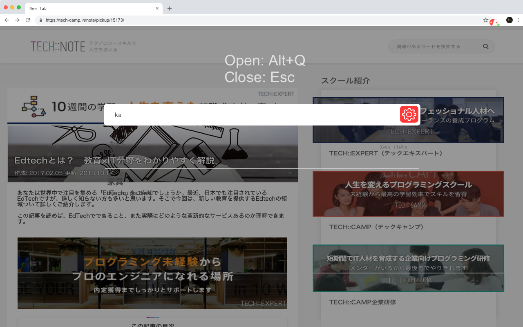This screenshot has height=327, width=523.
Task: Open the TECH::CAMP programming school banner
Action: pos(409,194)
